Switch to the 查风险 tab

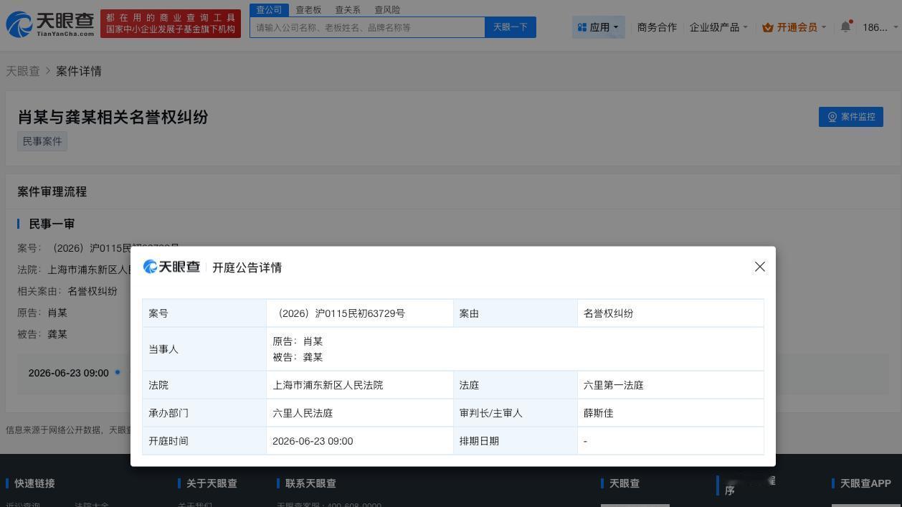387,9
